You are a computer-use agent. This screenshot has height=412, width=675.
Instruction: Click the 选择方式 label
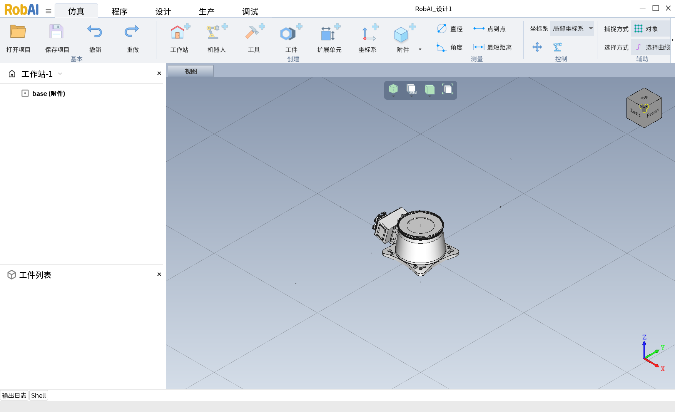(x=616, y=47)
